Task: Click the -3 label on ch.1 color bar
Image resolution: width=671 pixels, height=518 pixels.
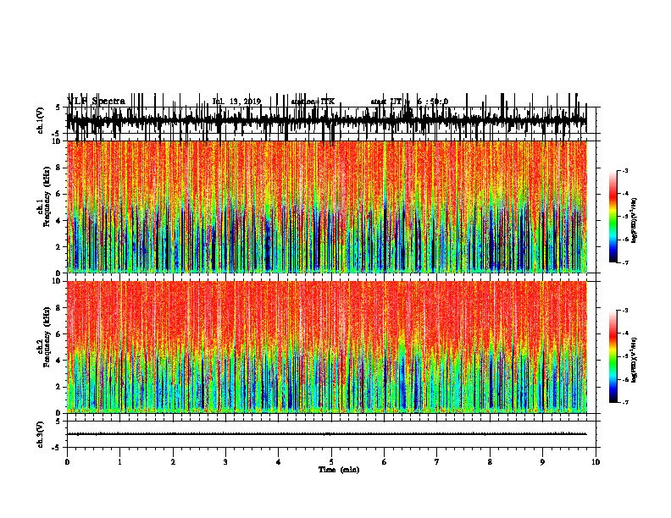Action: [x=624, y=171]
